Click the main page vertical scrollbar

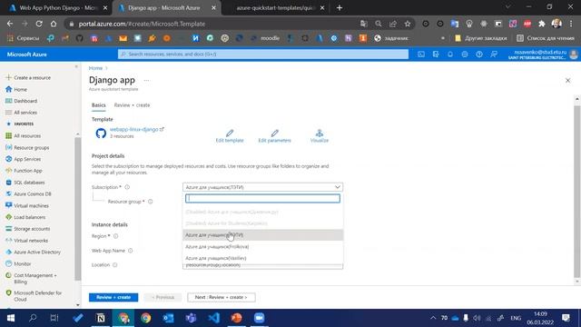pyautogui.click(x=577, y=191)
